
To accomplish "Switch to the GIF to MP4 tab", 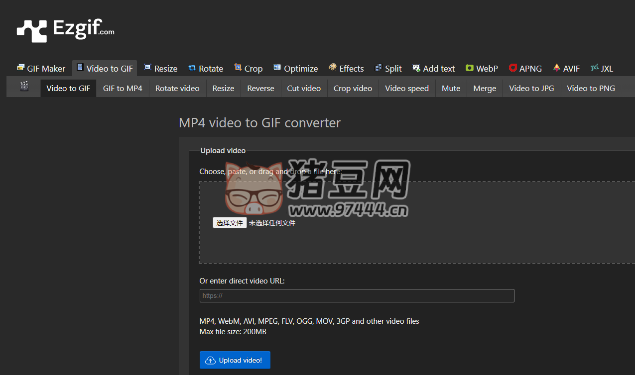I will 123,88.
